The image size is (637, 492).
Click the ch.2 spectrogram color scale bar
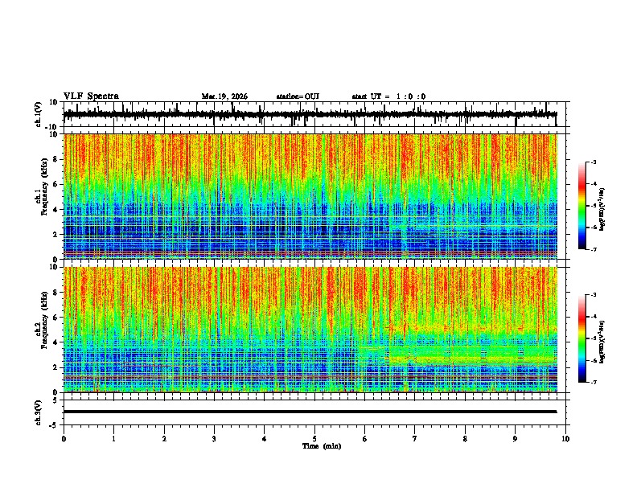pyautogui.click(x=582, y=338)
